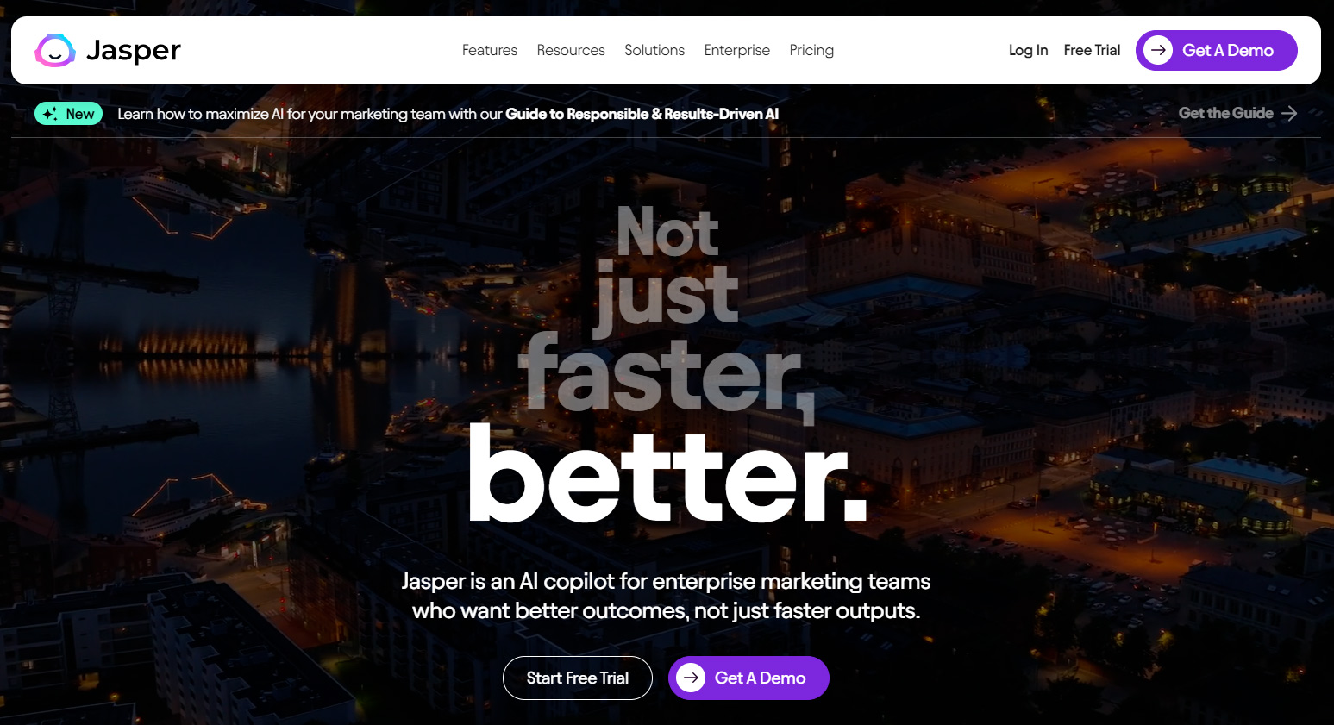
Task: Click the Jasper wordmark text
Action: tap(134, 50)
